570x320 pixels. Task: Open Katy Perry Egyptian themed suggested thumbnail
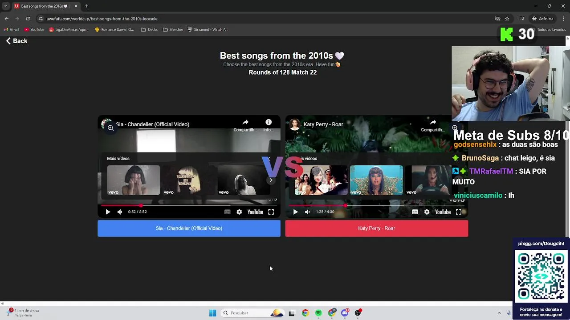pyautogui.click(x=376, y=180)
